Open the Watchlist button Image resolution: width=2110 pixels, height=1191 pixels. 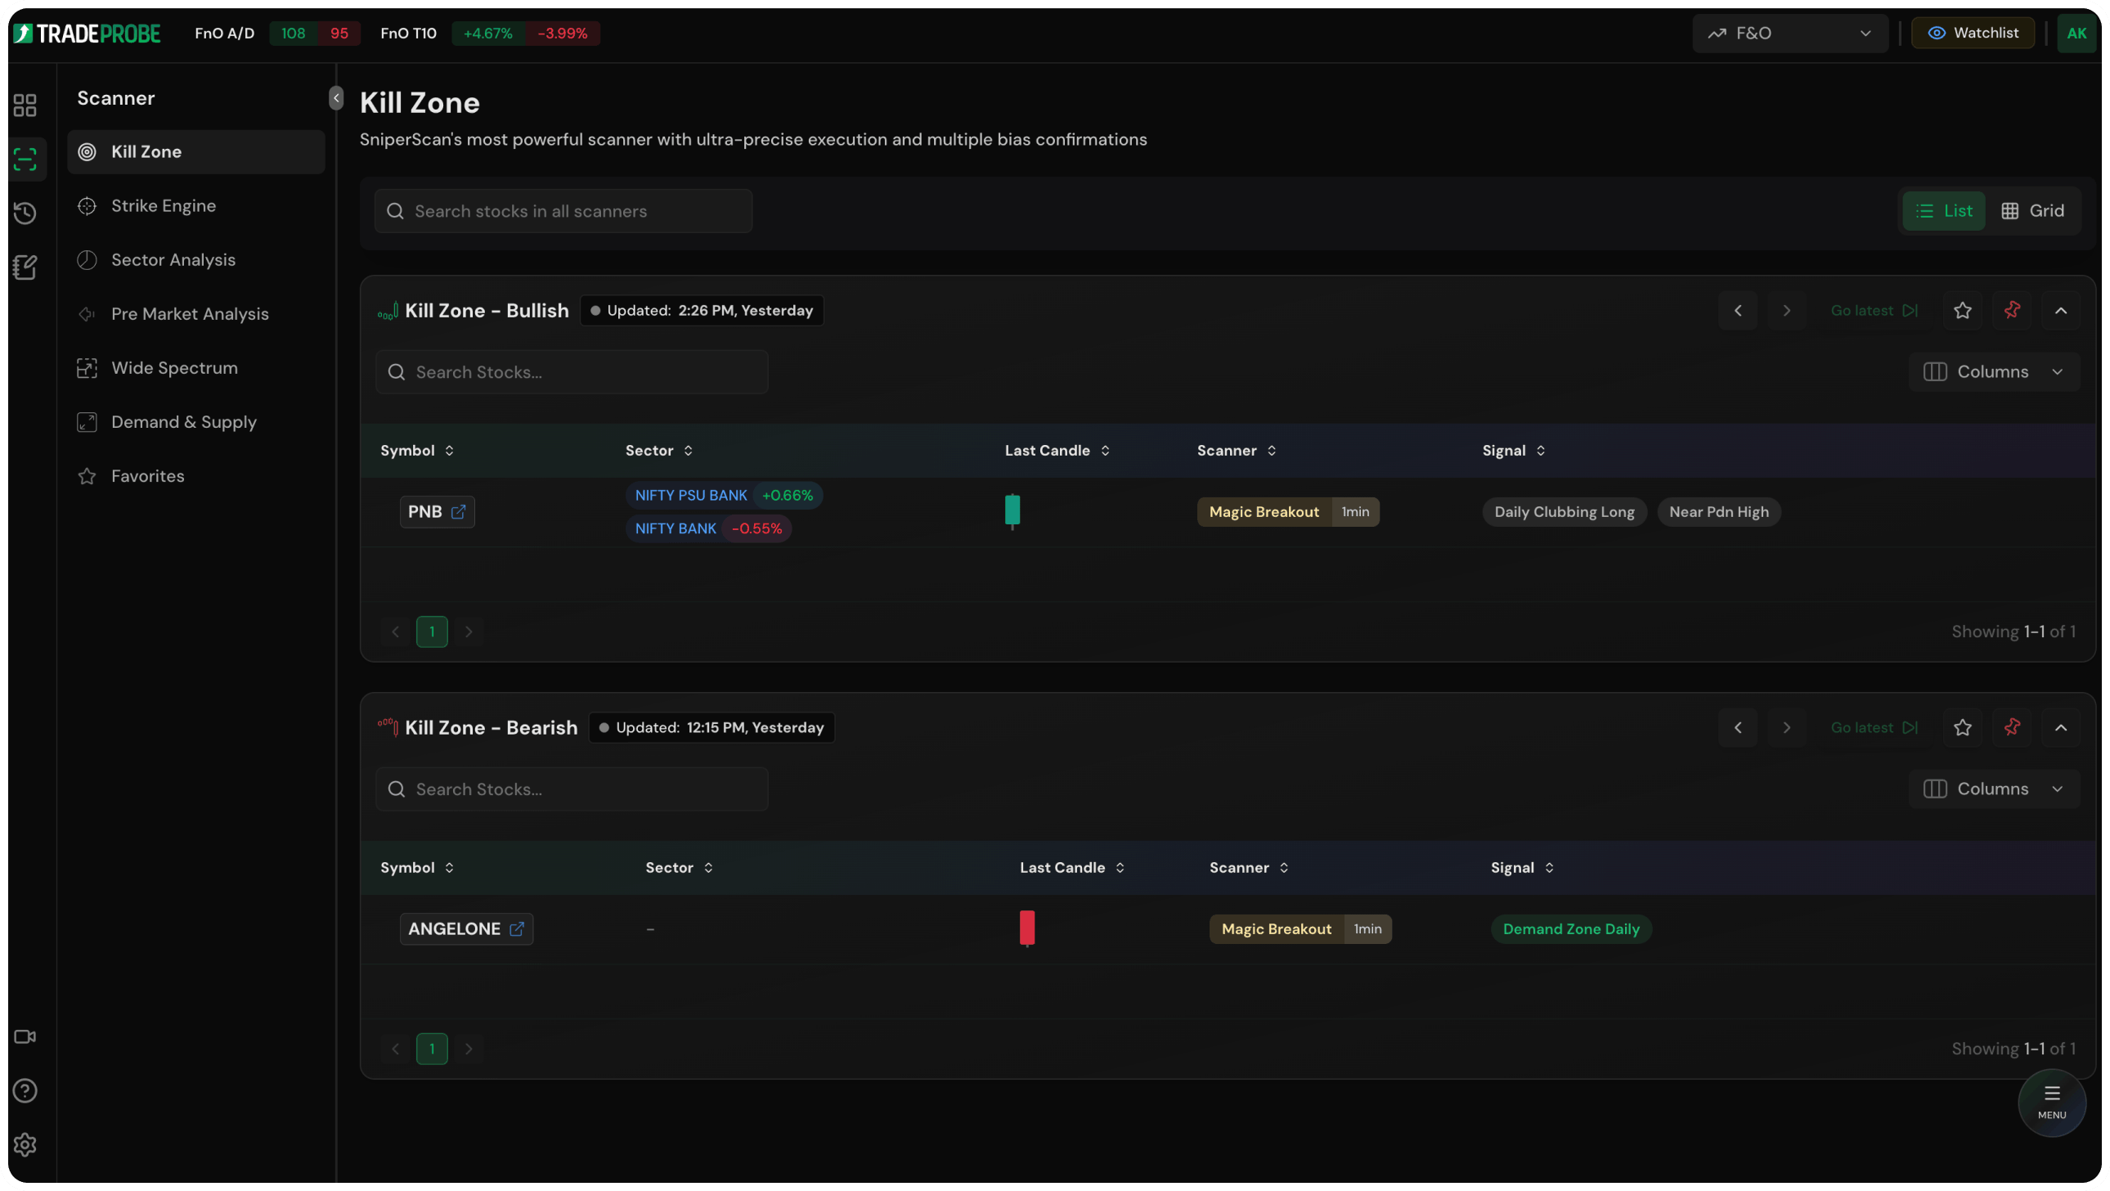(x=1973, y=33)
